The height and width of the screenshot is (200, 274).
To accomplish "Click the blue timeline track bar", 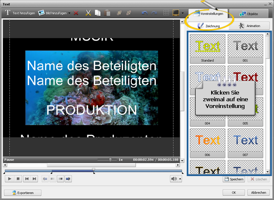I will pyautogui.click(x=94, y=171).
